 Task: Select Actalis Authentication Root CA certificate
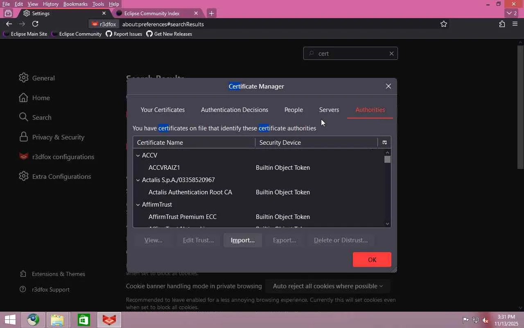(258, 192)
